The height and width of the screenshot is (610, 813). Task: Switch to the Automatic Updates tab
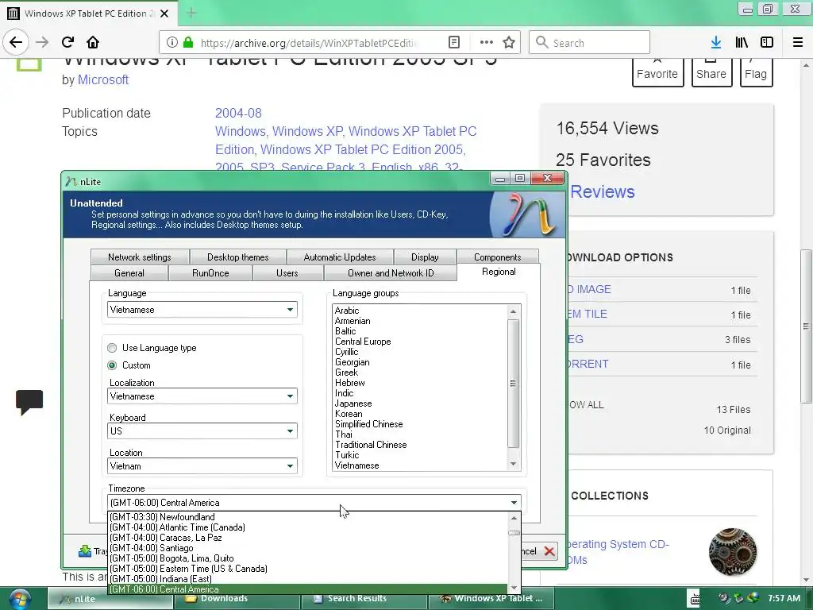coord(340,257)
